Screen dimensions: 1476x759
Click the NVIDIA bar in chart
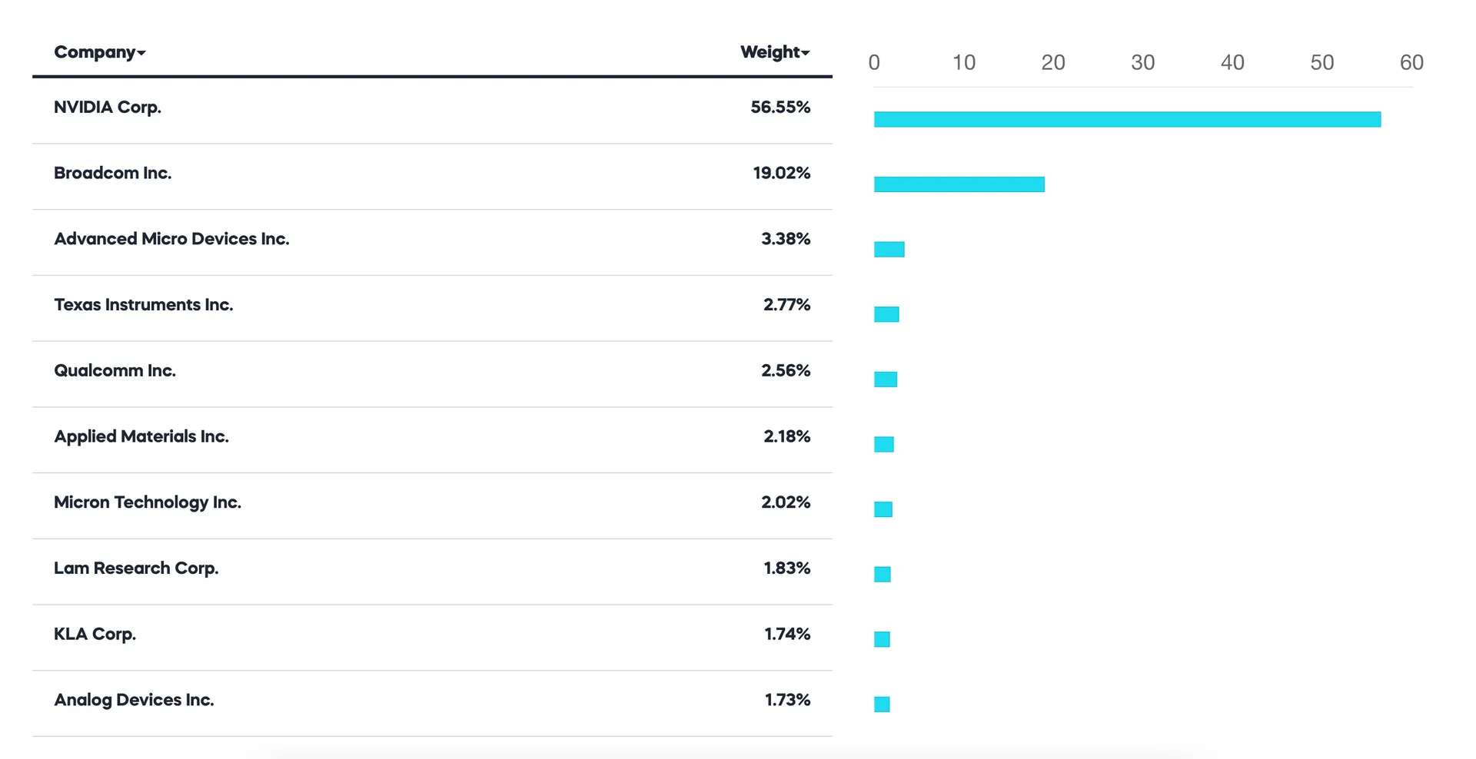1127,120
